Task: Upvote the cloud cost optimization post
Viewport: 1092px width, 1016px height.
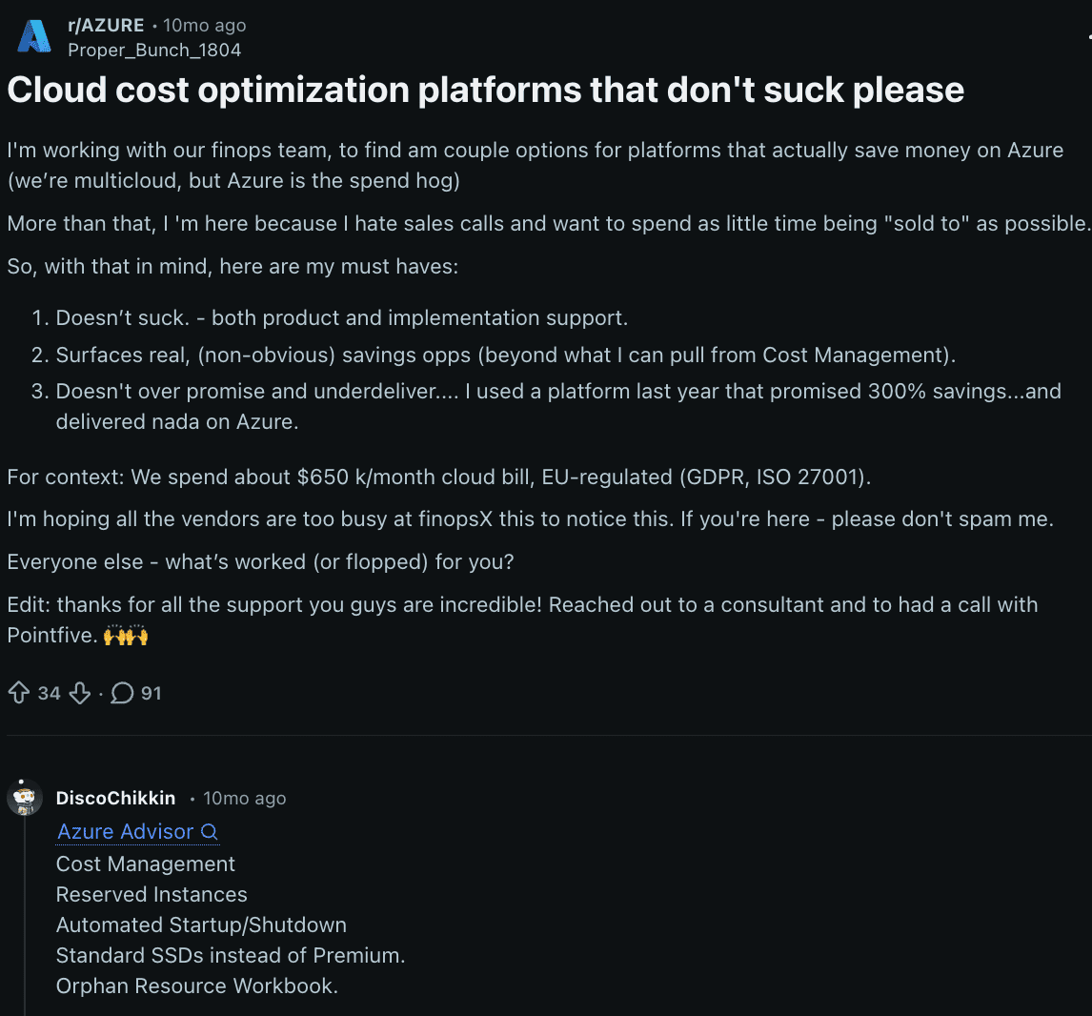Action: pyautogui.click(x=18, y=693)
